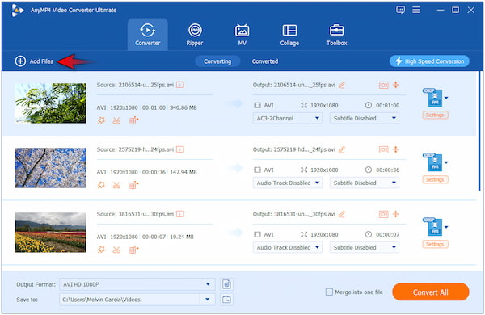Select the cherry blossom video thumbnail

50,168
